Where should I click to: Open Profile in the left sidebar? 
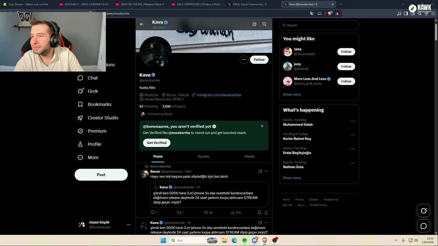tap(90, 144)
